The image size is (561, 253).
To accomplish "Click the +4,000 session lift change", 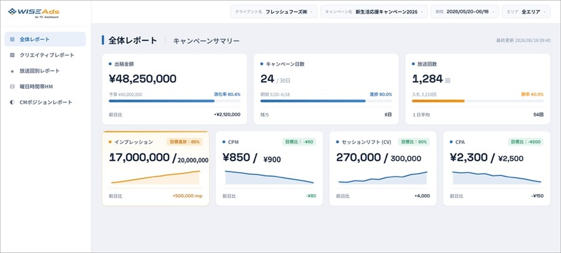I will [423, 196].
